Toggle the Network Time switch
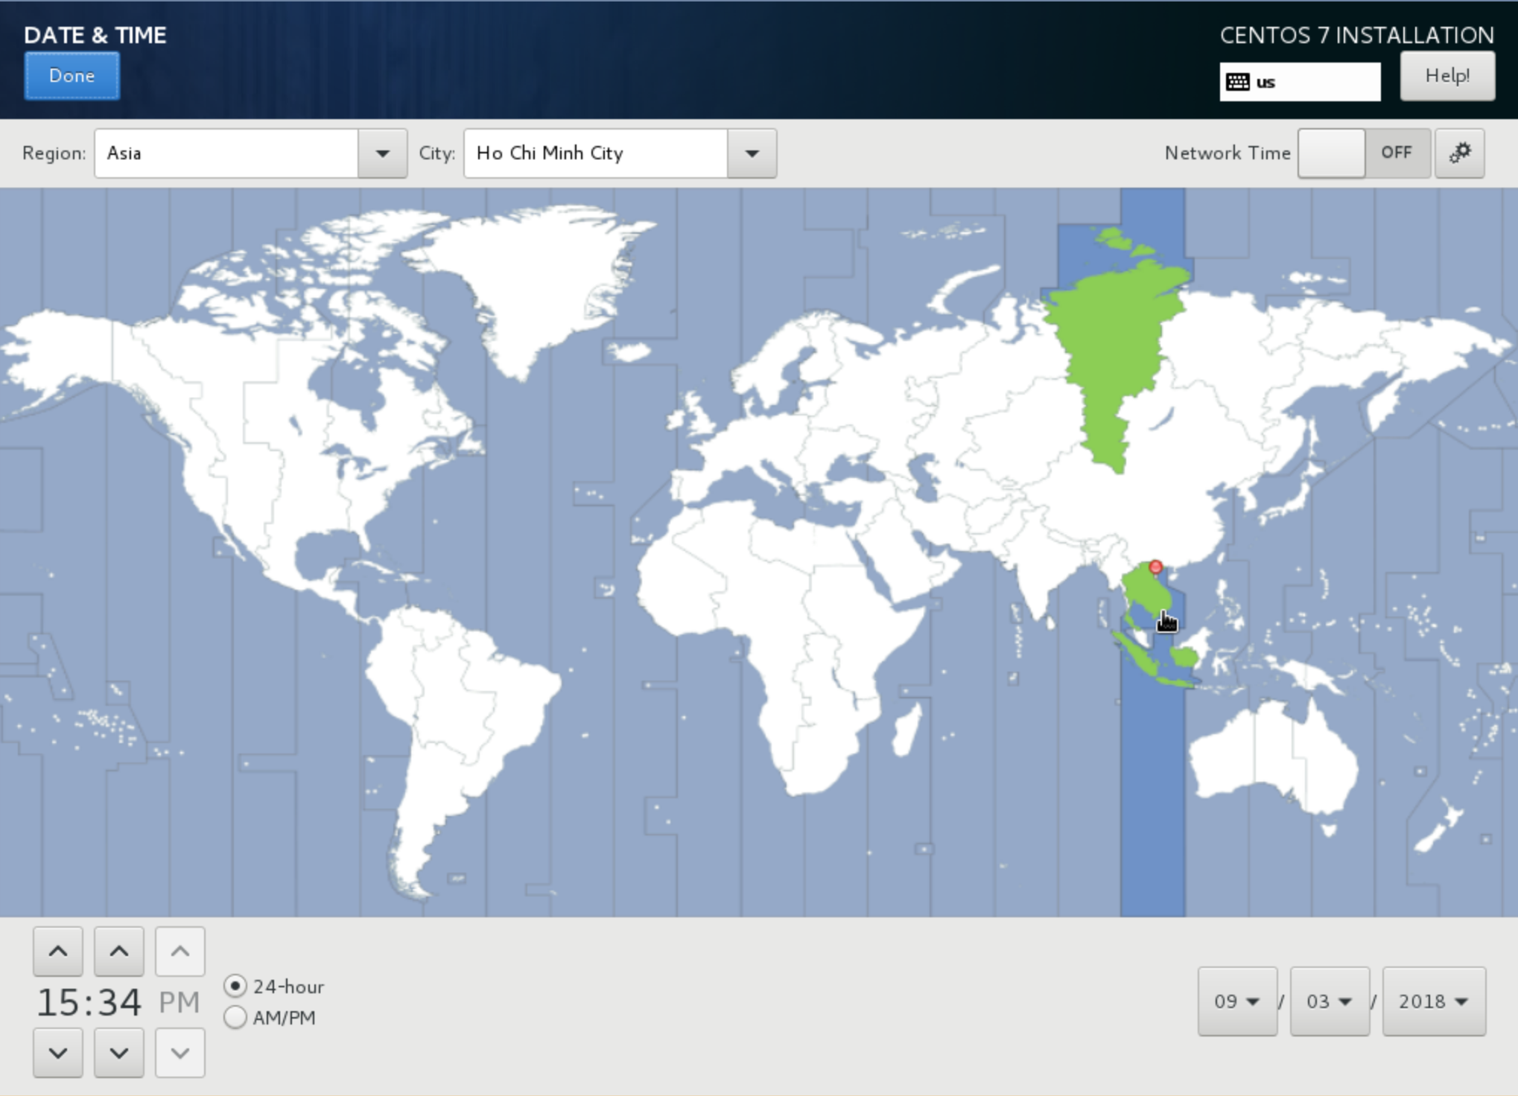The image size is (1518, 1096). (x=1364, y=153)
